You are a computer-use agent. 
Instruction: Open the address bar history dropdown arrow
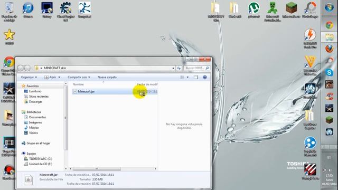173,68
